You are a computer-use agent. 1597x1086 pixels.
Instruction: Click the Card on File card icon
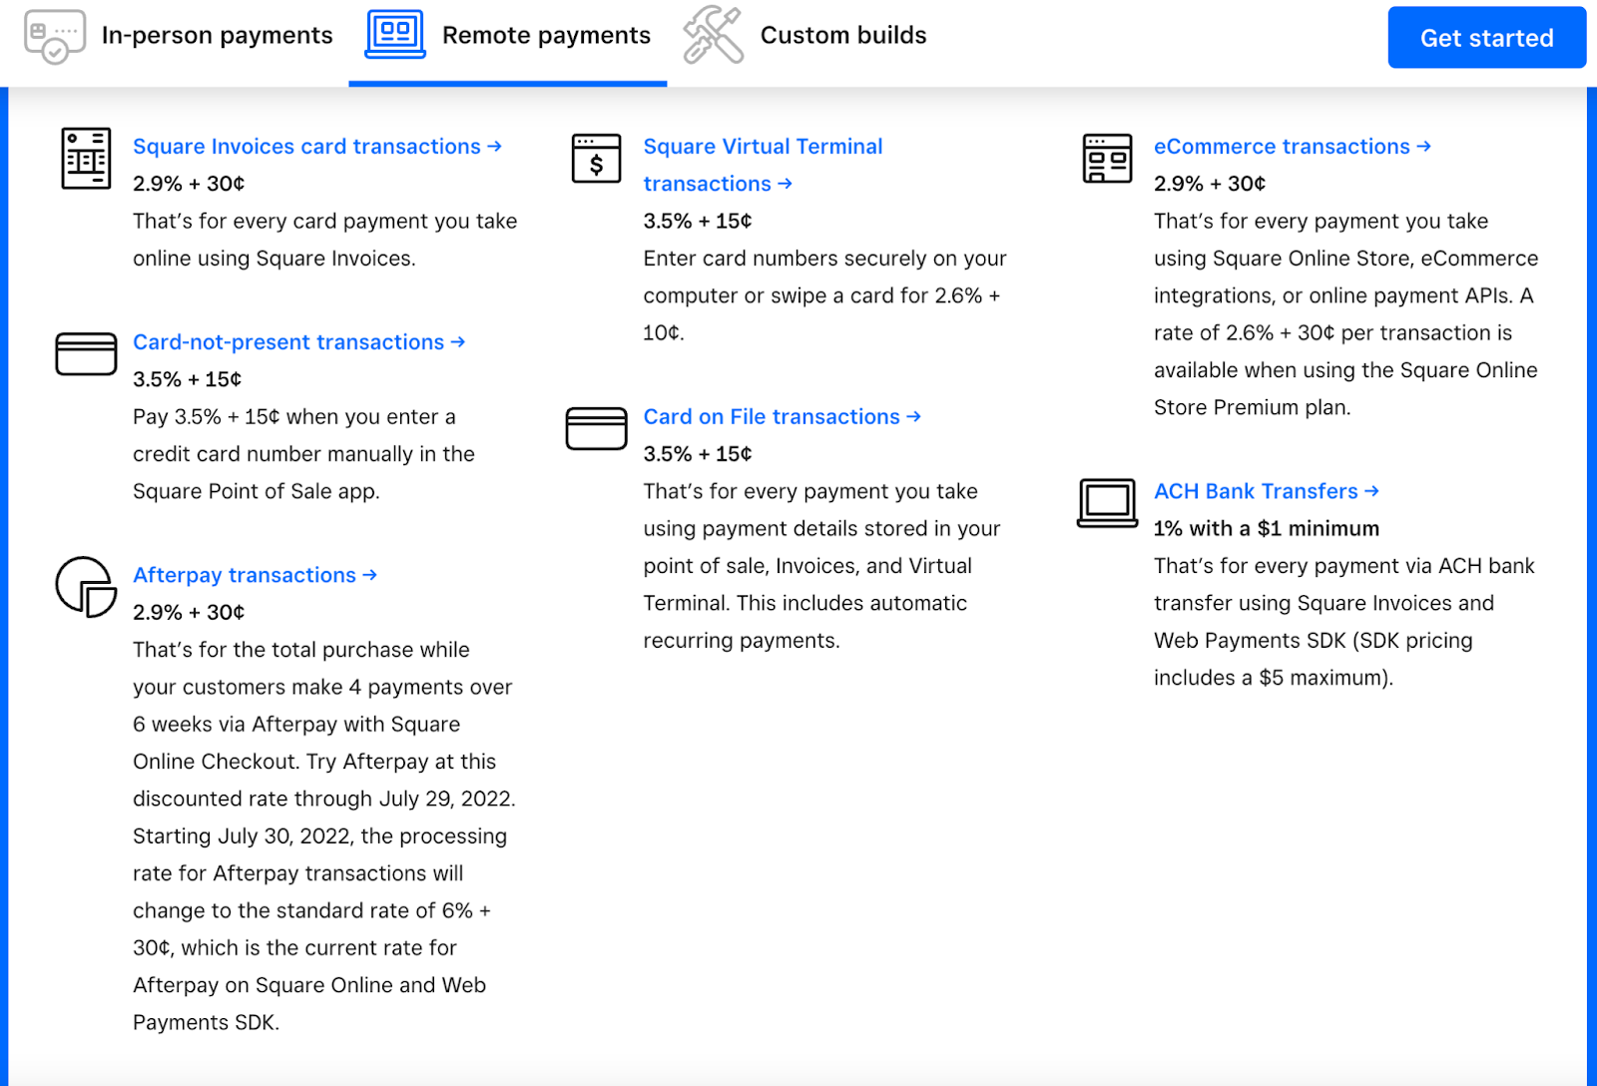click(596, 428)
